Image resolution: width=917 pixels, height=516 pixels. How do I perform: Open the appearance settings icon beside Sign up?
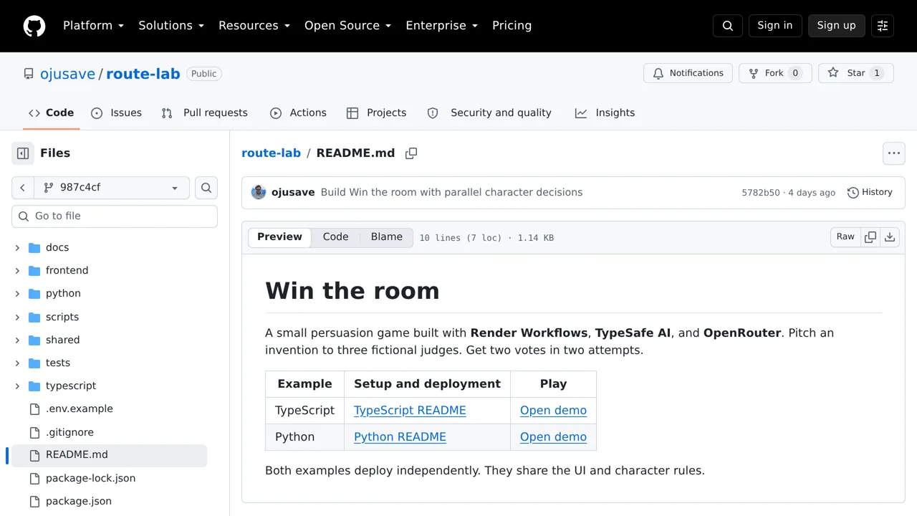pyautogui.click(x=883, y=26)
